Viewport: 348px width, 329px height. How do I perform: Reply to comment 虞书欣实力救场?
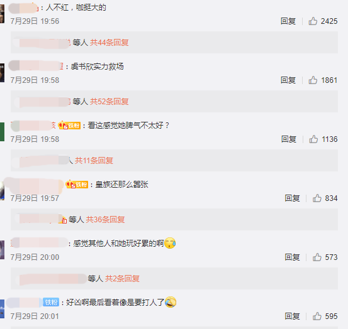[x=288, y=80]
